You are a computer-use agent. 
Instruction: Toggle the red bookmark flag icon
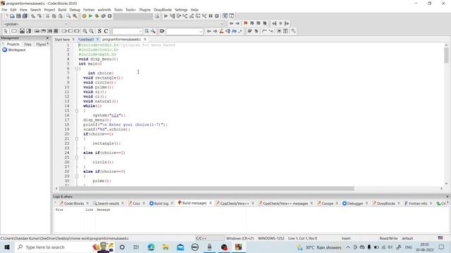pyautogui.click(x=245, y=23)
